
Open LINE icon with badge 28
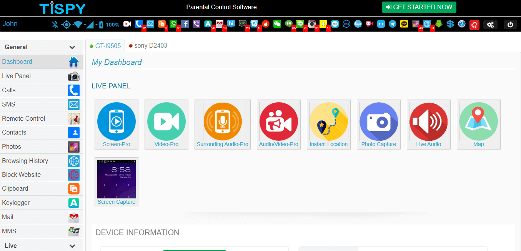coord(300,24)
